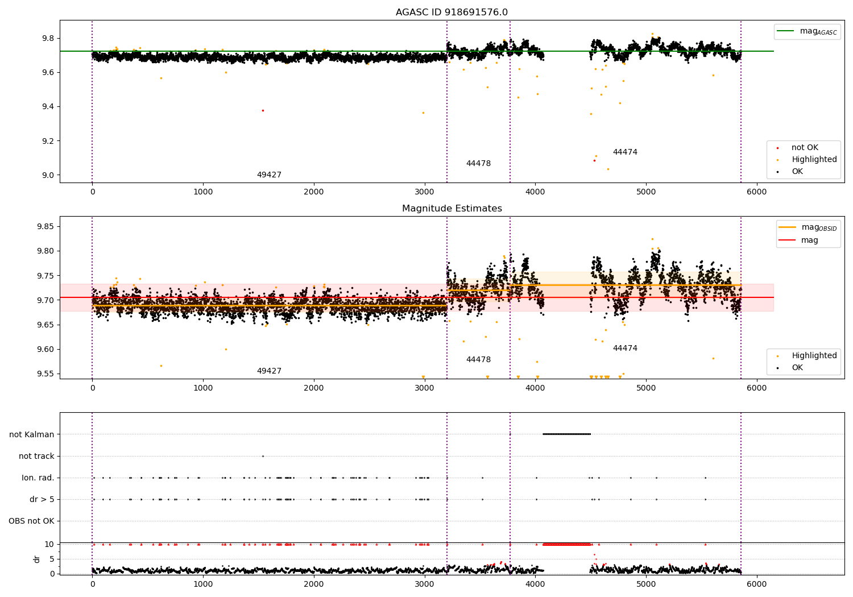Click the 1000 x-axis tick of bottom plot
The image size is (853, 597).
[x=203, y=584]
